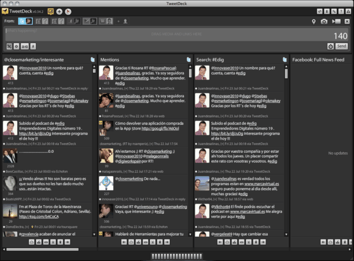Show cloud for the Search #Edig column
Viewport: 354px width, 261px height.
pos(227,242)
